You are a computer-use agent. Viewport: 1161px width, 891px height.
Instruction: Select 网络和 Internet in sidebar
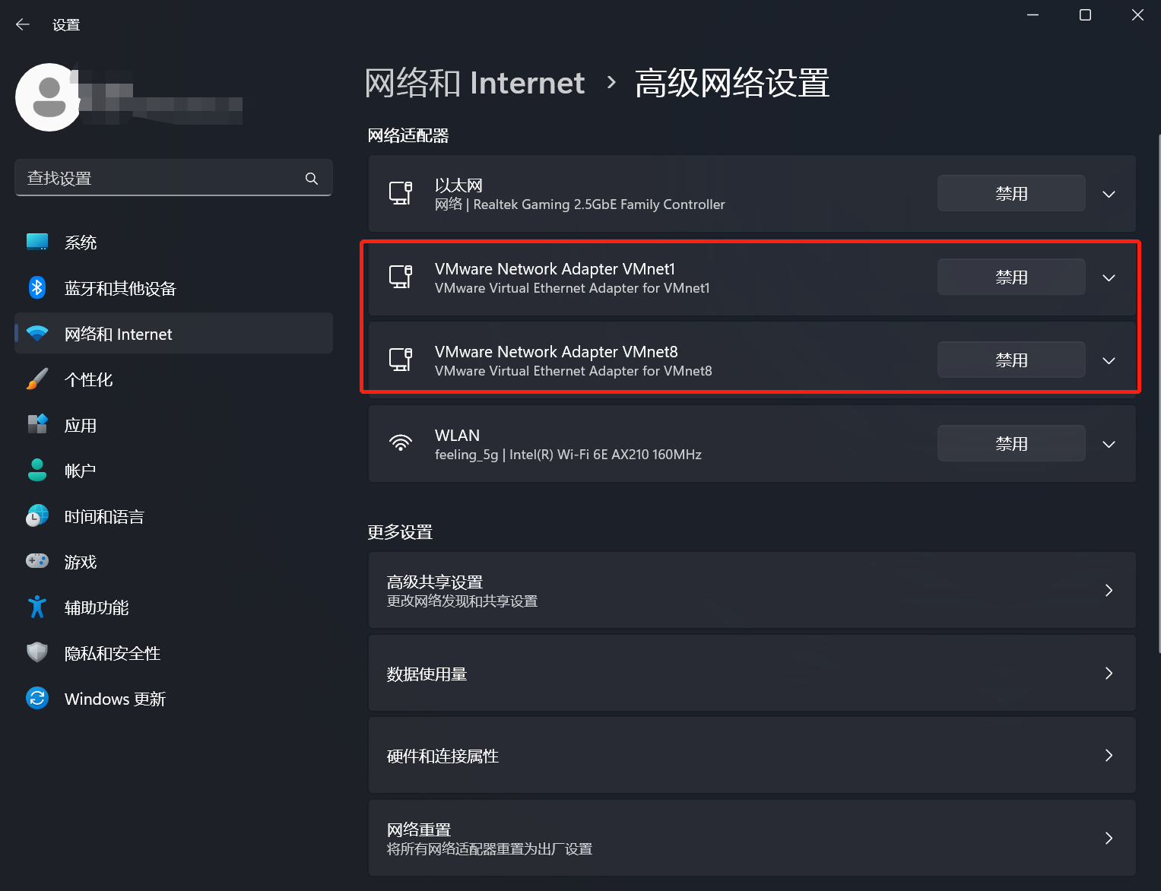point(174,334)
